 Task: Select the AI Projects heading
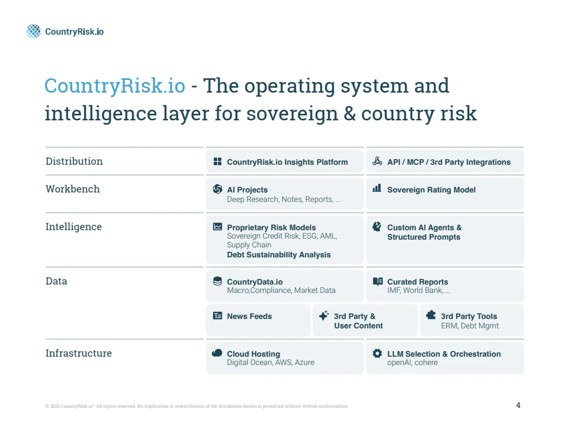[247, 190]
